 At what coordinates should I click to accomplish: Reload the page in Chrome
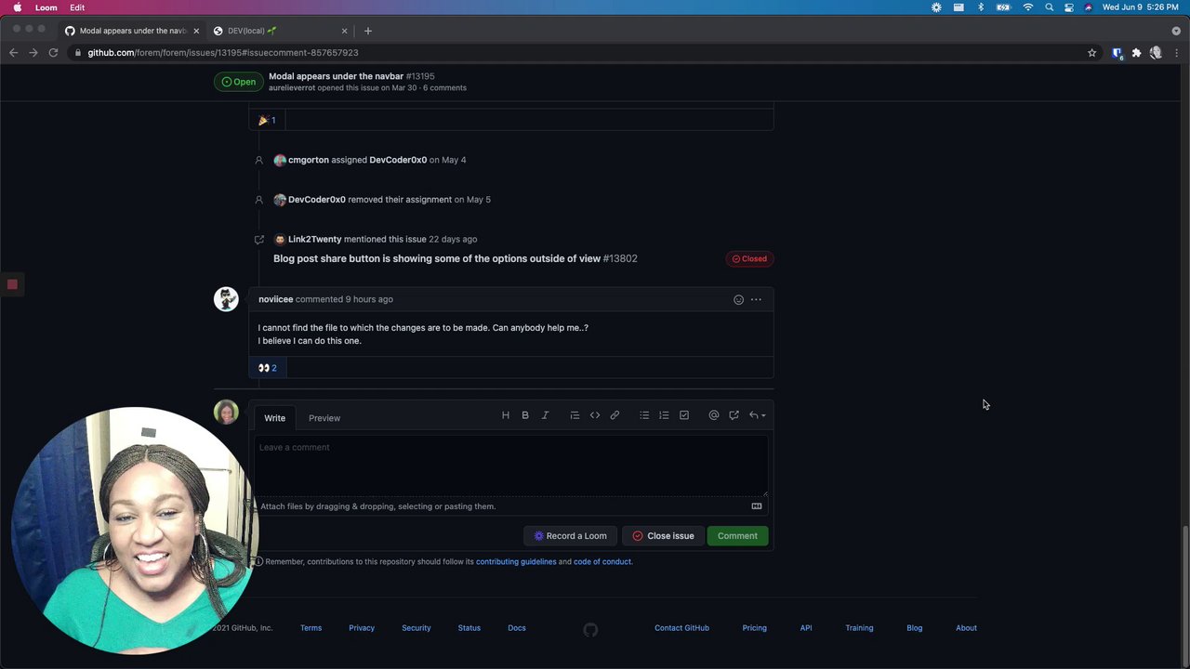pos(53,53)
